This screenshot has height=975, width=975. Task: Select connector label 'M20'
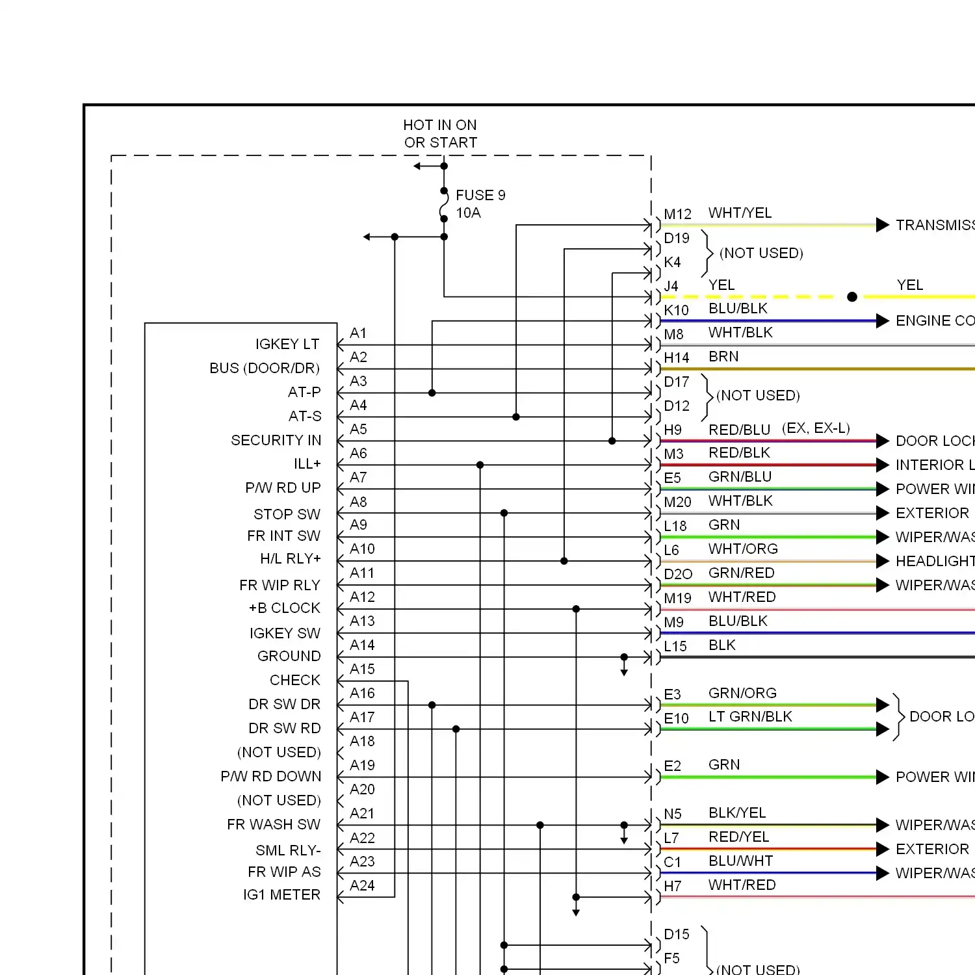677,502
